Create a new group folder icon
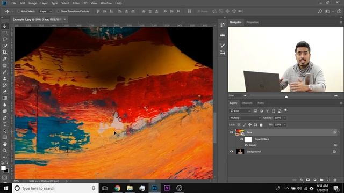The image size is (344, 193). click(321, 180)
